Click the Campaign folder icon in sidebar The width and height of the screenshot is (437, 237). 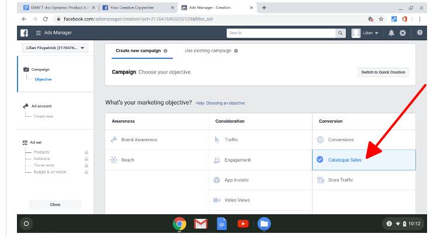click(x=26, y=69)
